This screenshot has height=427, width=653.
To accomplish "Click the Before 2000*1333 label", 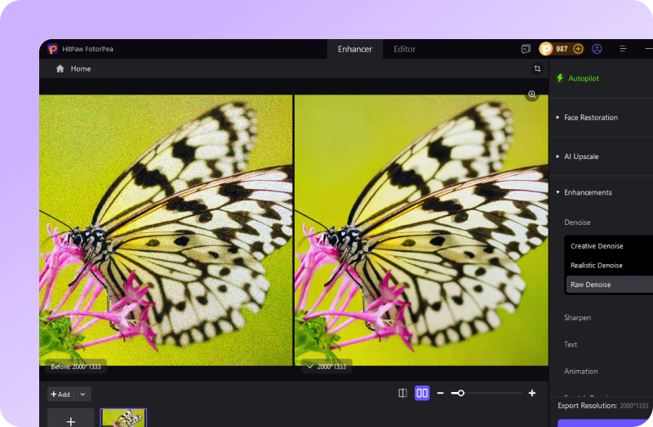I will (x=76, y=367).
